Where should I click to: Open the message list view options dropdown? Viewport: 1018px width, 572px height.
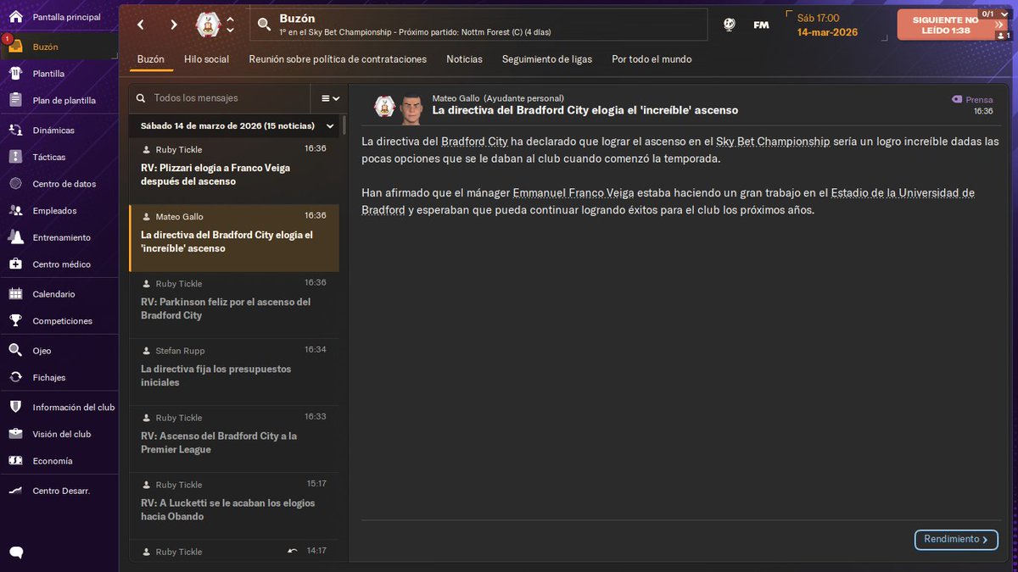coord(330,98)
